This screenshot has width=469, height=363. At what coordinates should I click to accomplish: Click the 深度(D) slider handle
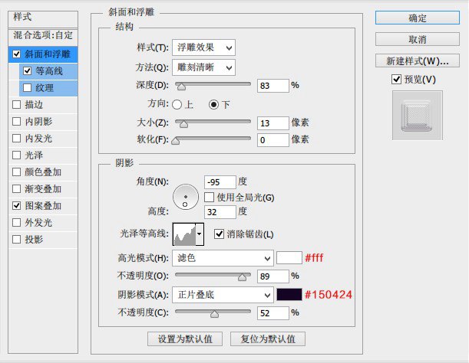(x=182, y=87)
